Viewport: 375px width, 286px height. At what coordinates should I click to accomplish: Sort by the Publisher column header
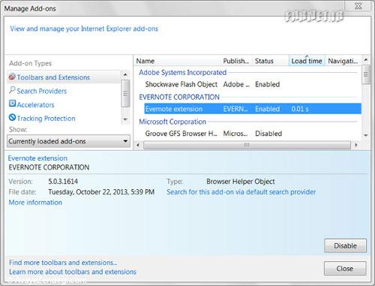[x=237, y=61]
